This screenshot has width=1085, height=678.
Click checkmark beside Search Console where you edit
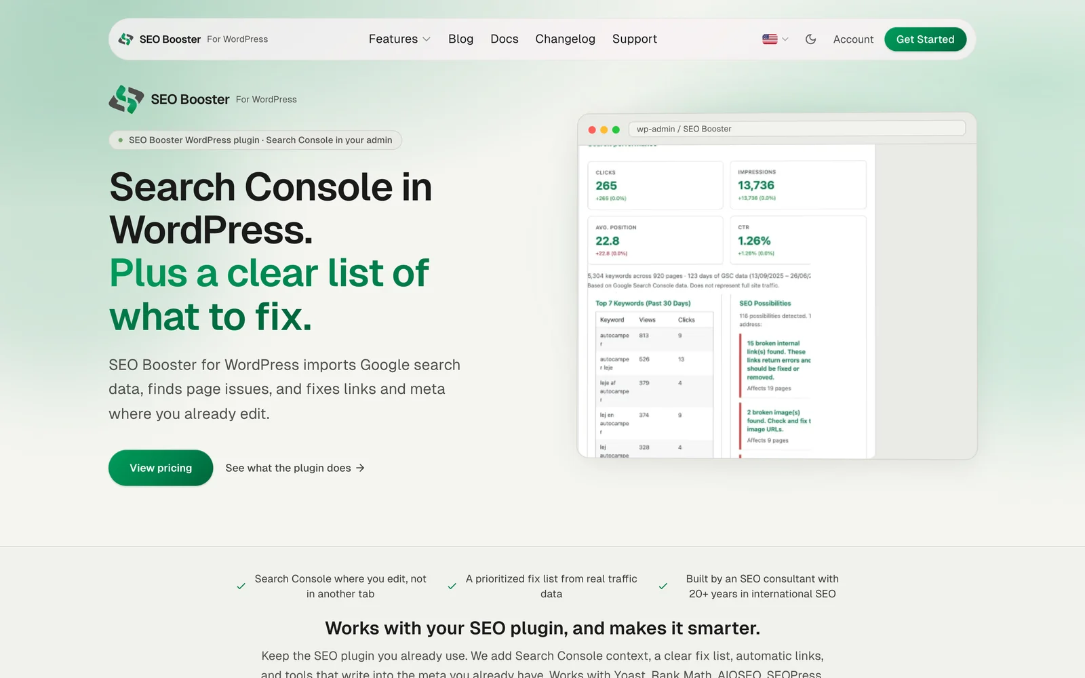click(x=241, y=586)
